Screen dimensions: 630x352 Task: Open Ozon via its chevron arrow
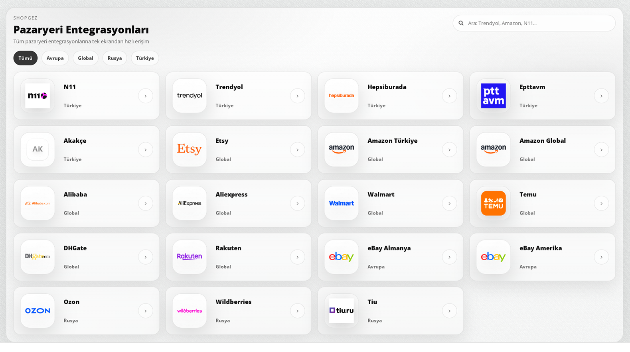146,311
